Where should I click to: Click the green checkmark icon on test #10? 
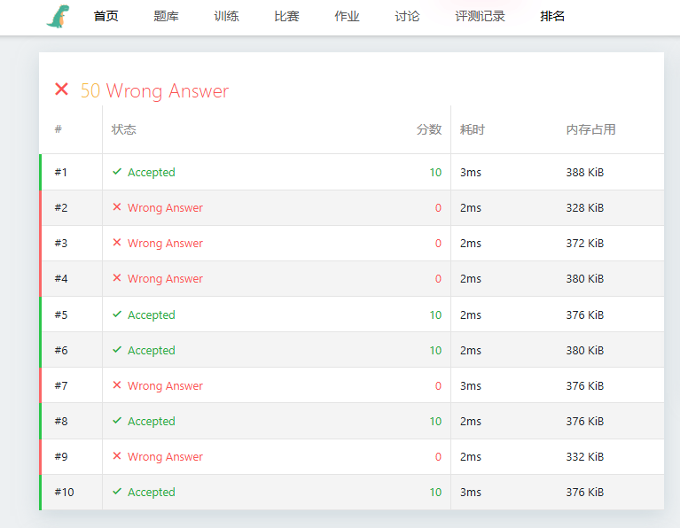pyautogui.click(x=117, y=492)
